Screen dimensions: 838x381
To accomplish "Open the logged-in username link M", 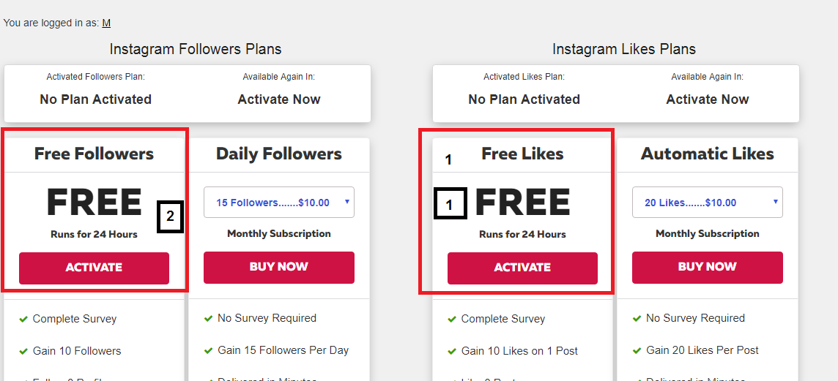I will click(x=106, y=23).
